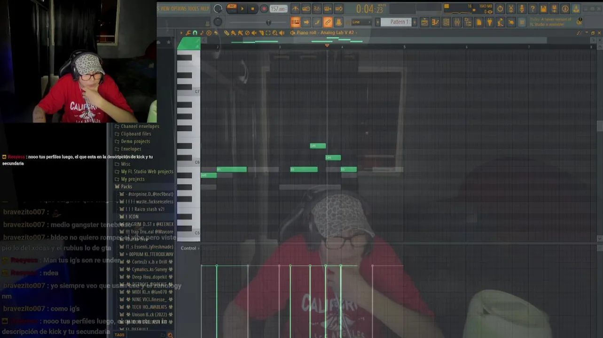Open the VIEW menu
Image resolution: width=603 pixels, height=338 pixels.
click(164, 8)
